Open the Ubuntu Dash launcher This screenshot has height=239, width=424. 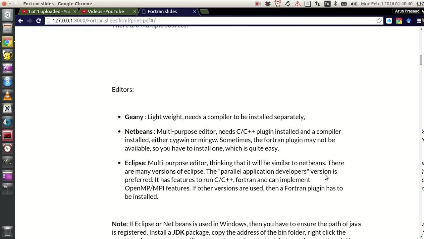pyautogui.click(x=7, y=15)
